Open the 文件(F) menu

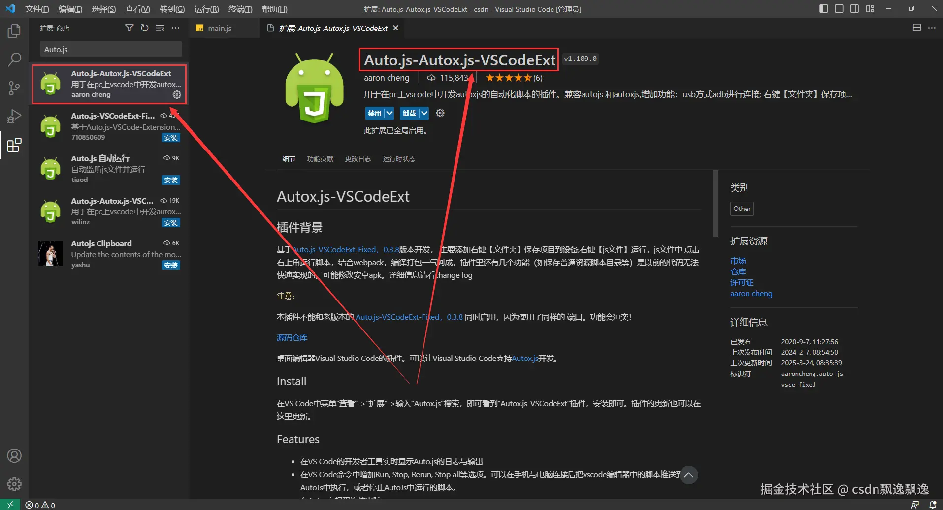37,9
